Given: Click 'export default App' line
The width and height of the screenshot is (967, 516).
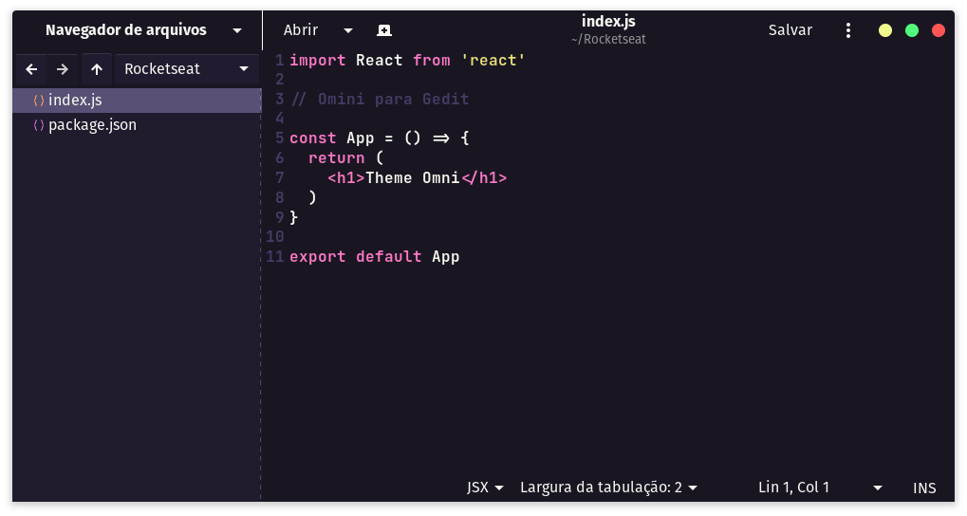Looking at the screenshot, I should point(374,257).
